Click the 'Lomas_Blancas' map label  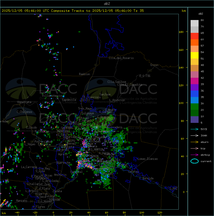pyautogui.click(x=148, y=159)
